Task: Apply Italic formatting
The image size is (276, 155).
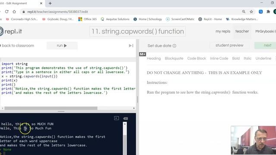Action: click(x=247, y=59)
